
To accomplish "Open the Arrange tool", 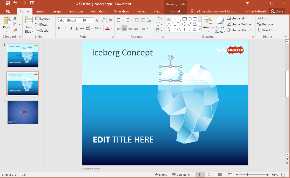I will [208, 25].
